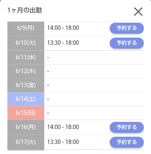This screenshot has width=151, height=154.
Task: Select the 6/9(月) date cell
Action: [x=26, y=29]
